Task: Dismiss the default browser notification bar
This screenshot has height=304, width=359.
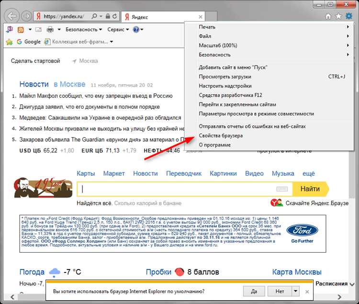Action: tap(307, 292)
